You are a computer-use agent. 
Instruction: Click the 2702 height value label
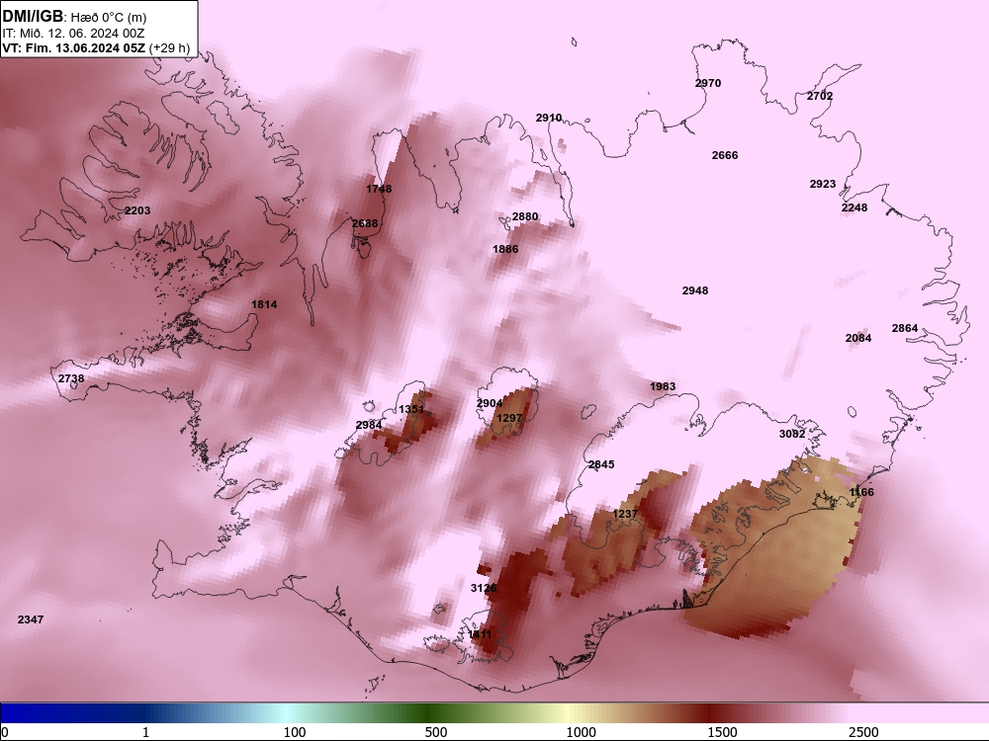pyautogui.click(x=819, y=97)
